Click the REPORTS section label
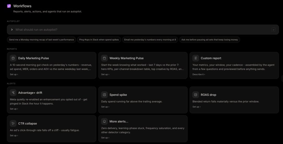The height and width of the screenshot is (144, 283). (x=12, y=49)
